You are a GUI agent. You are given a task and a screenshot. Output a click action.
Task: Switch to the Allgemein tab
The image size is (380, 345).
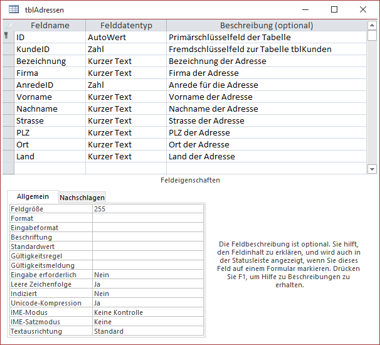(33, 196)
